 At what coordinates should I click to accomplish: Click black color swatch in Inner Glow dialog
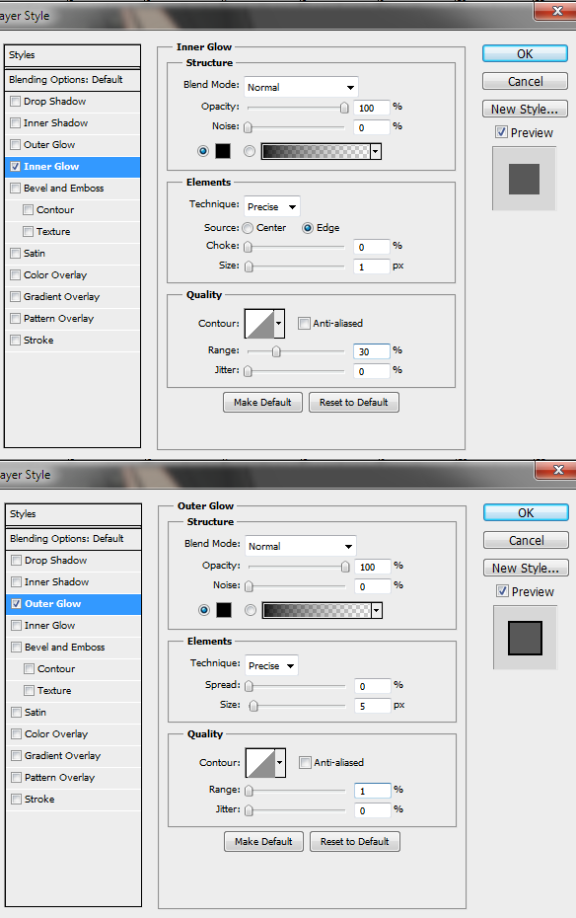click(x=223, y=151)
